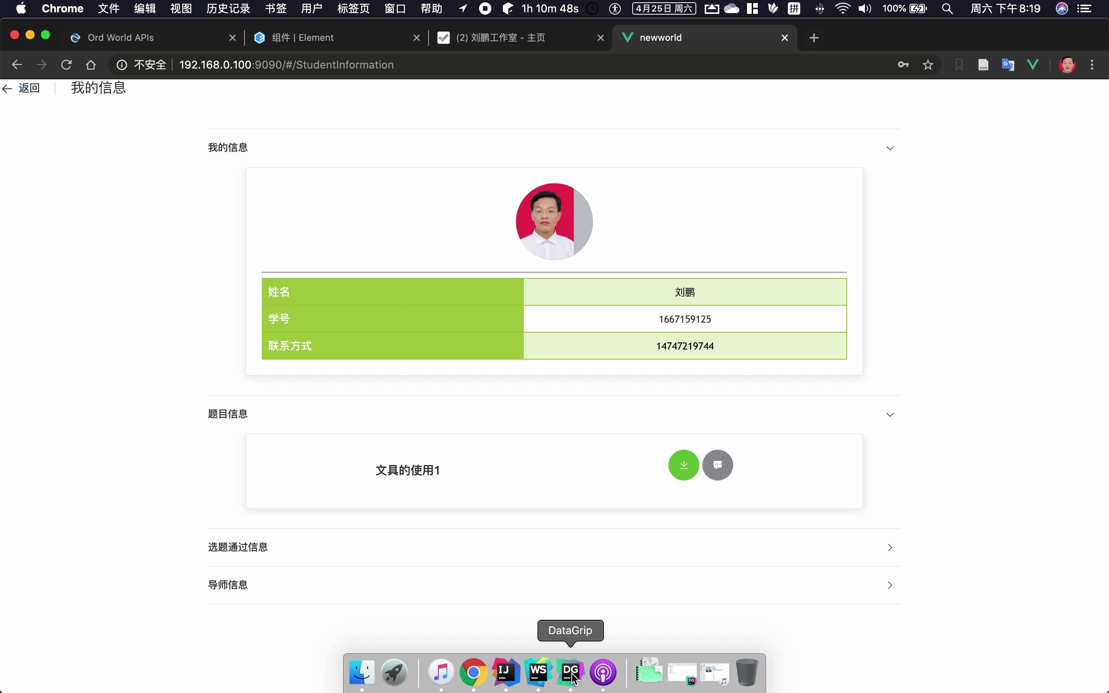Click the Bluetooth icon in the menu bar
Screen dimensions: 1109x693
[x=819, y=8]
